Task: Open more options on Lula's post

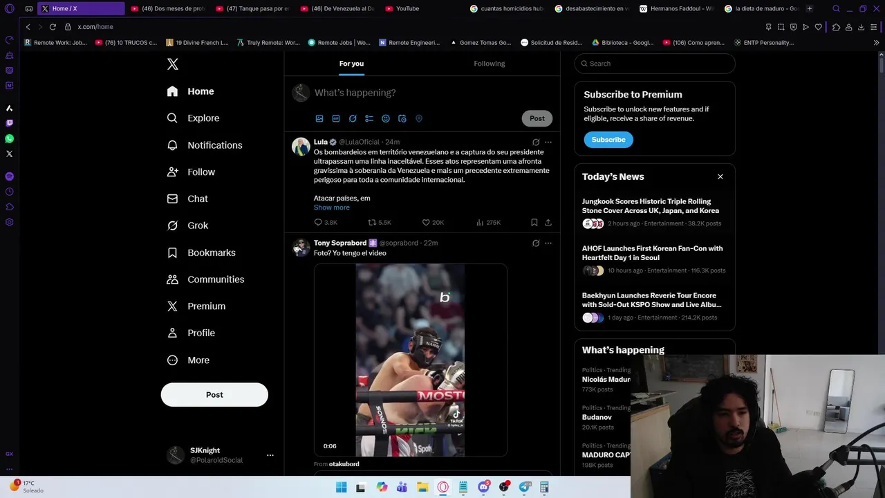Action: pyautogui.click(x=548, y=142)
